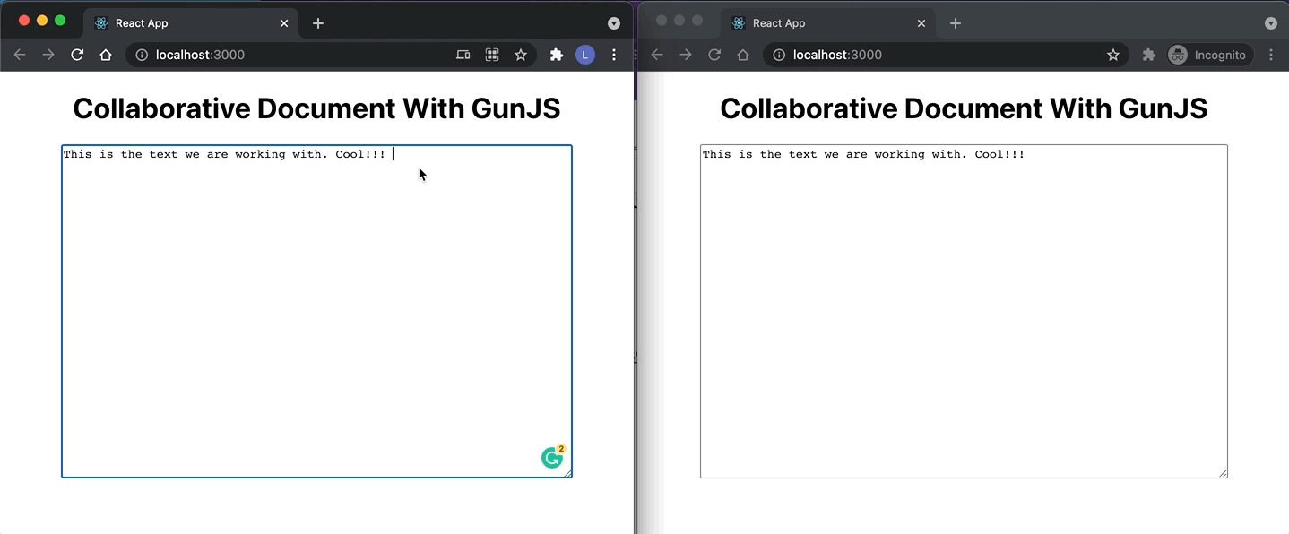
Task: Open the profile avatar "L" in the left browser
Action: pos(584,55)
